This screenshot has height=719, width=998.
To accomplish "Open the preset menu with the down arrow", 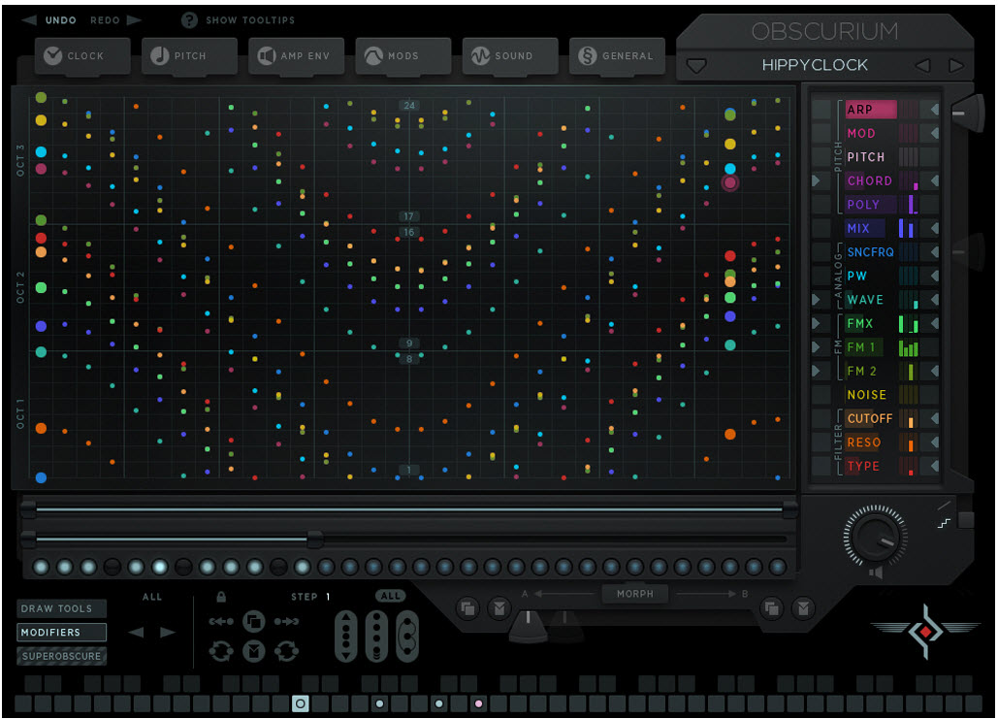I will tap(696, 66).
